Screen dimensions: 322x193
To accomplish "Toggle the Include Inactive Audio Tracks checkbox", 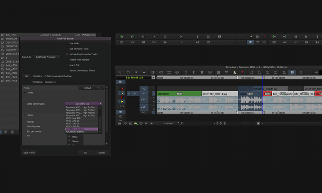I will [67, 54].
